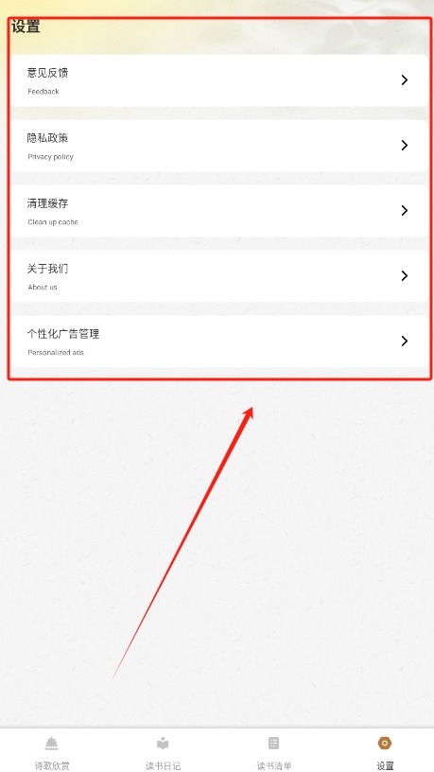
Task: Switch to the 诗歌欣赏 tab label
Action: coord(52,765)
